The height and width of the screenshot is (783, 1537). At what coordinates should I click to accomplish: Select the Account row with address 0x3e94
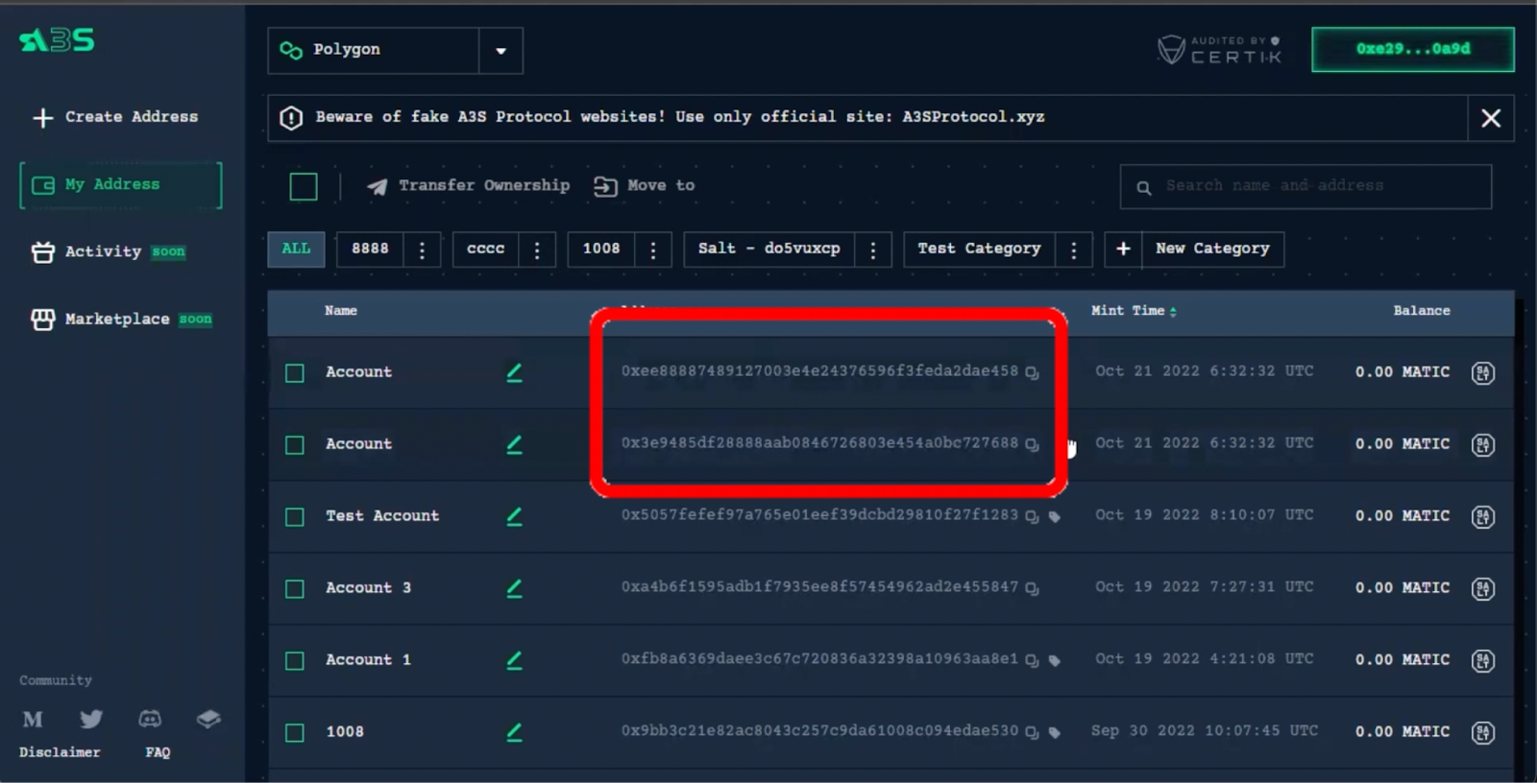[x=295, y=444]
